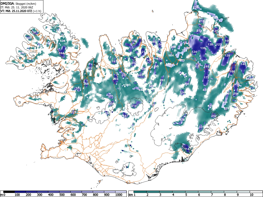
Task: Click the map value 192 on the northern peninsula
Action: [x=134, y=41]
